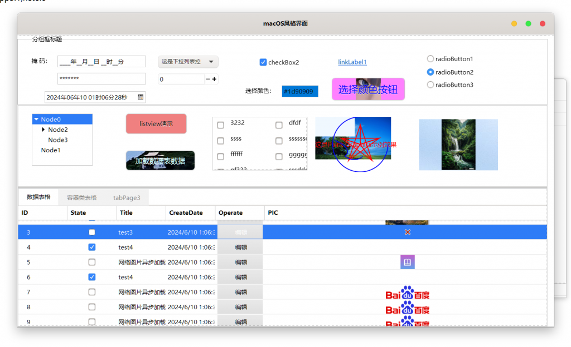The image size is (571, 347).
Task: Click the #1d90909 color swatch
Action: pos(300,91)
